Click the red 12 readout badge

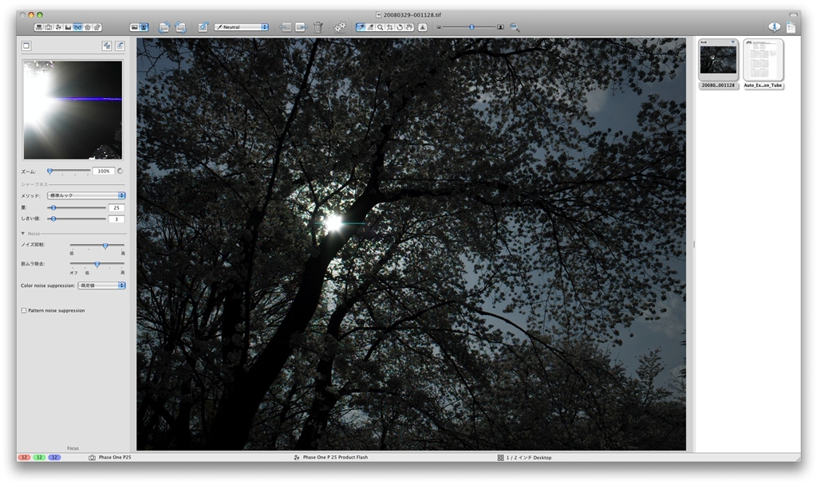24,458
